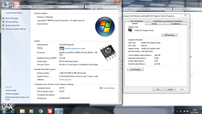Click Screen Resolution breadcrumb in background window
This screenshot has height=114, width=202.
(143, 9)
